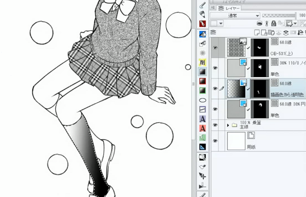
Task: Select mask thumbnail of 描画色から透明色 layer
Action: 260,89
